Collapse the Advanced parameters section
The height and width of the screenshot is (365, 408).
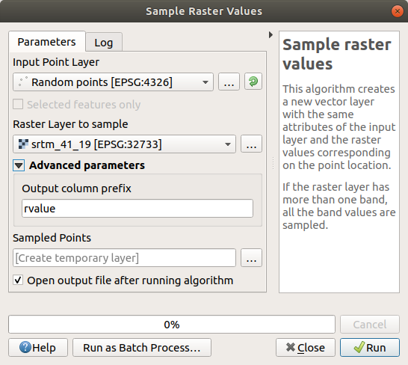pos(19,165)
